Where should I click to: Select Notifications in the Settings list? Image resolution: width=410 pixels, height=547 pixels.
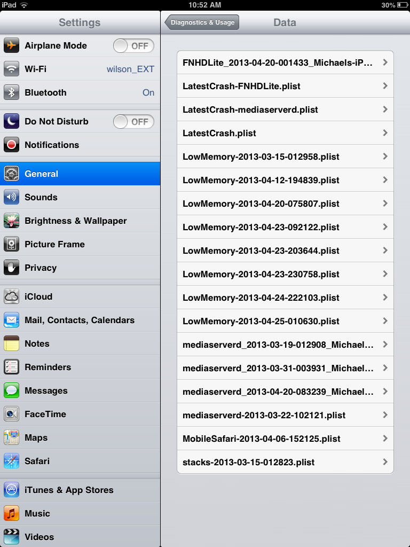(80, 145)
